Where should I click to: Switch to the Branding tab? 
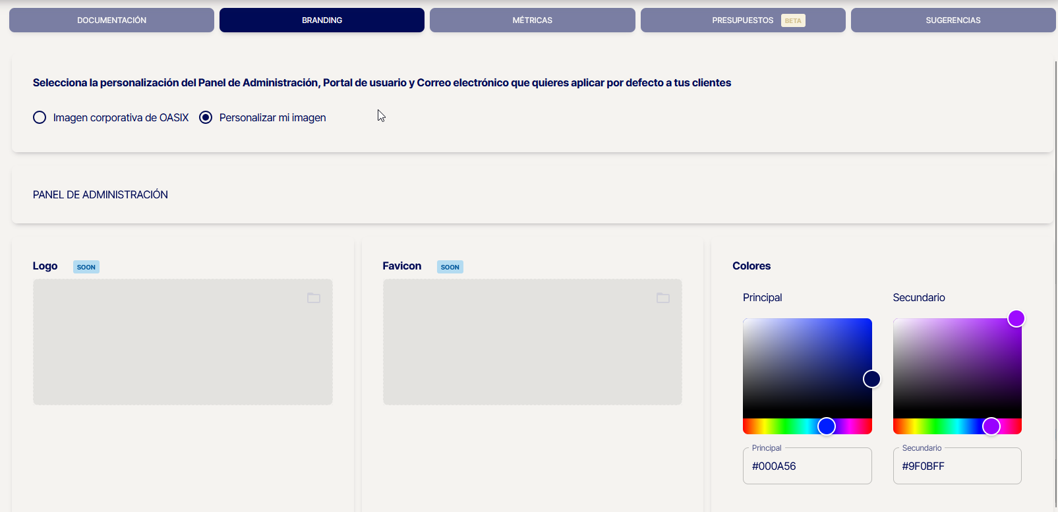tap(322, 20)
